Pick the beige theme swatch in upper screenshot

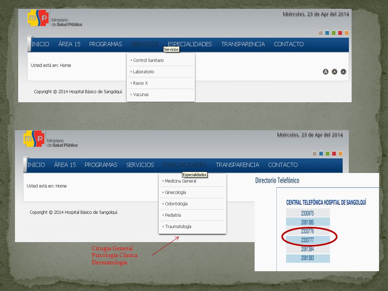pos(321,33)
